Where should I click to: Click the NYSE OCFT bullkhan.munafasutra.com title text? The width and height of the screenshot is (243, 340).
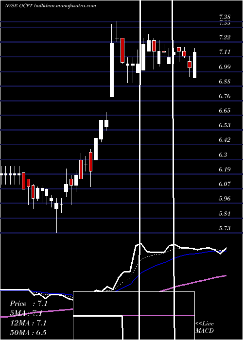coord(50,6)
